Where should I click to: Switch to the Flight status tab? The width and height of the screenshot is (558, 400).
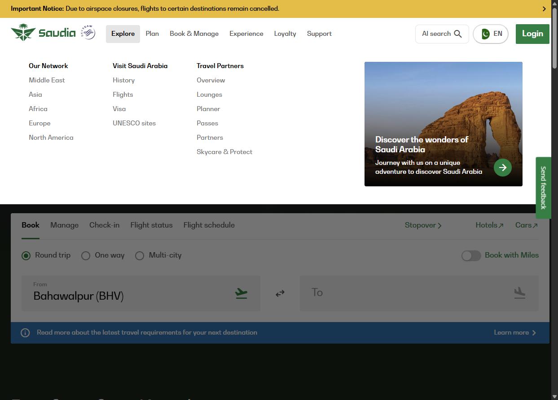click(151, 225)
